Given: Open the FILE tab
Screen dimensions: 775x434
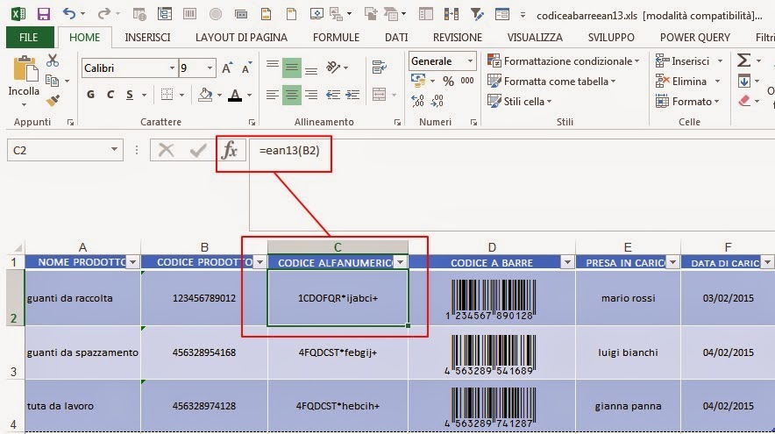Looking at the screenshot, I should coord(29,38).
